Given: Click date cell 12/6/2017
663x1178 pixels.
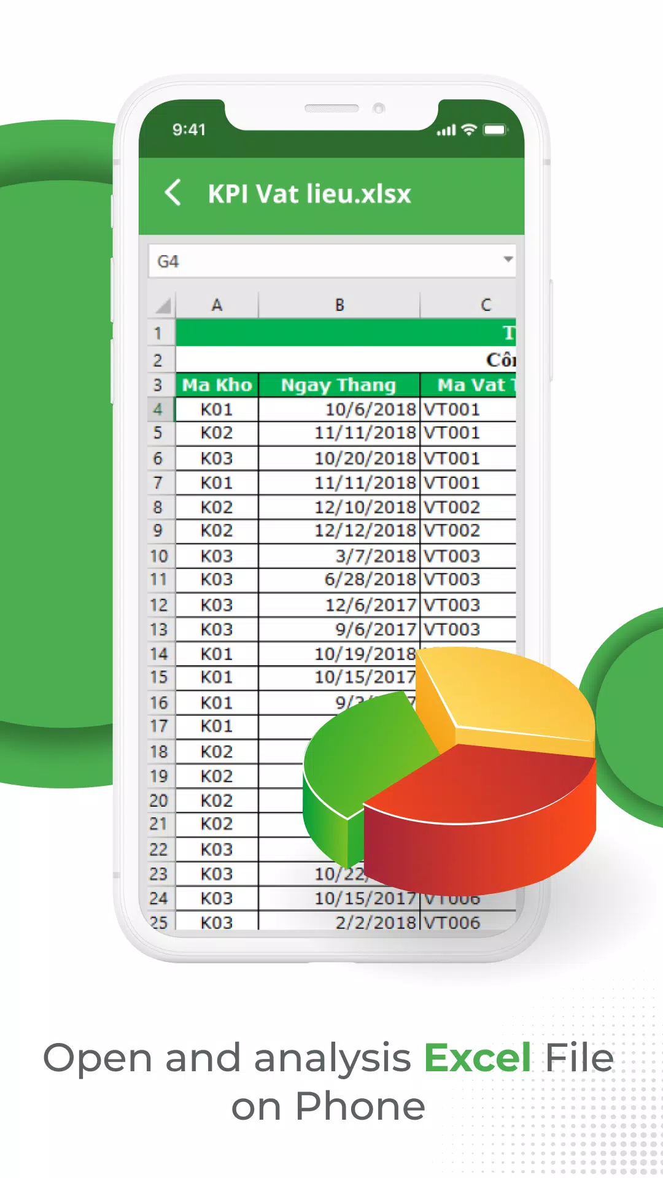Looking at the screenshot, I should tap(339, 605).
